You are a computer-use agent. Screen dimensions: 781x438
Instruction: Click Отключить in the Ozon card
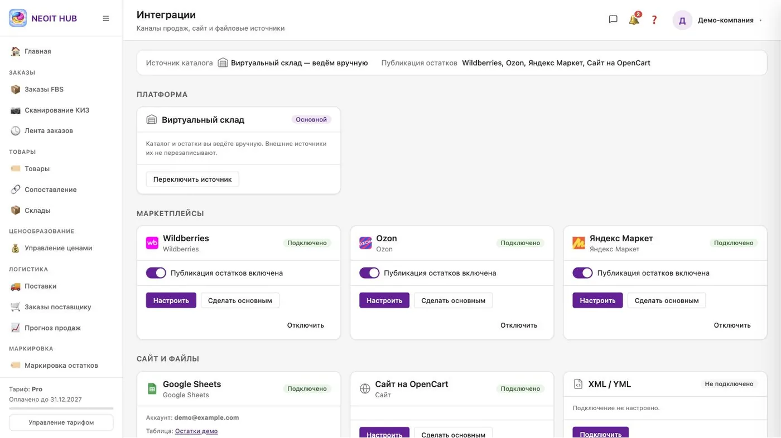click(x=519, y=325)
